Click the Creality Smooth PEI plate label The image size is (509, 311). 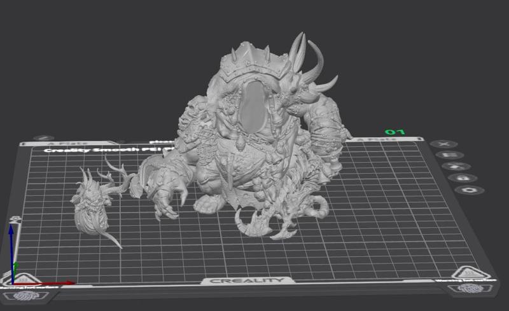pyautogui.click(x=109, y=149)
